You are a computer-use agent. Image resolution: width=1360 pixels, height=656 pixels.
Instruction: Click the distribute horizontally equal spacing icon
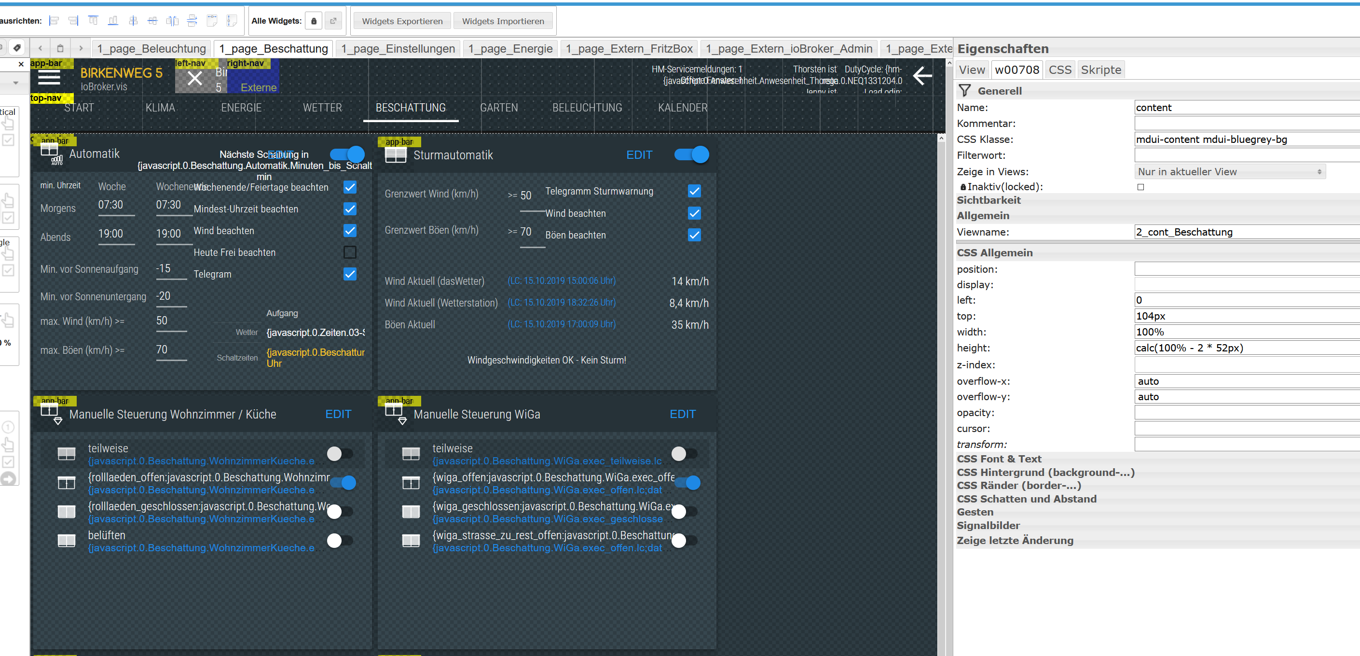click(172, 21)
